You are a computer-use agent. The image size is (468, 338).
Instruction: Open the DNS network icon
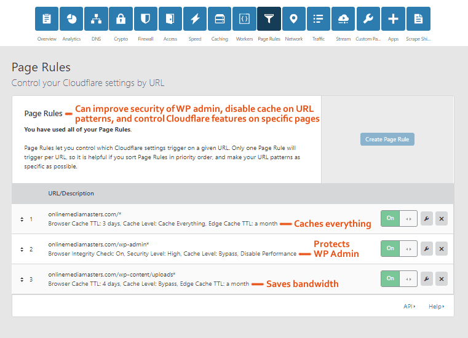click(x=96, y=19)
